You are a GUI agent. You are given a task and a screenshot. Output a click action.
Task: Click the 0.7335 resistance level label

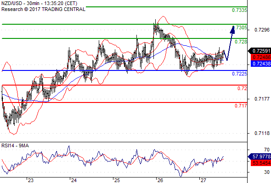tap(239, 10)
